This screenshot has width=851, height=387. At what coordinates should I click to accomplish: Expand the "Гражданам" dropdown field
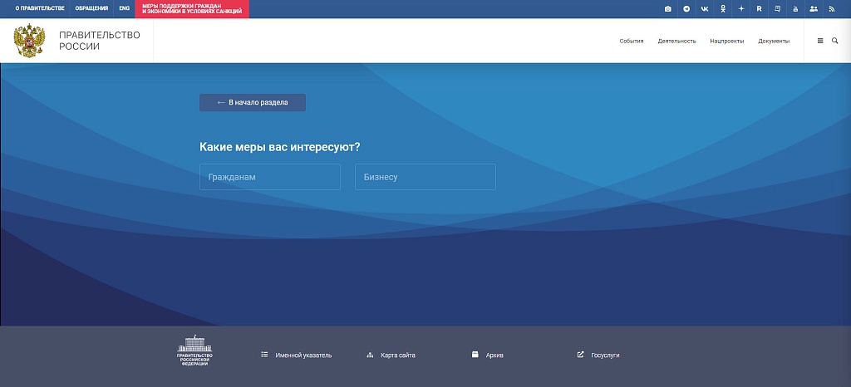[x=270, y=177]
